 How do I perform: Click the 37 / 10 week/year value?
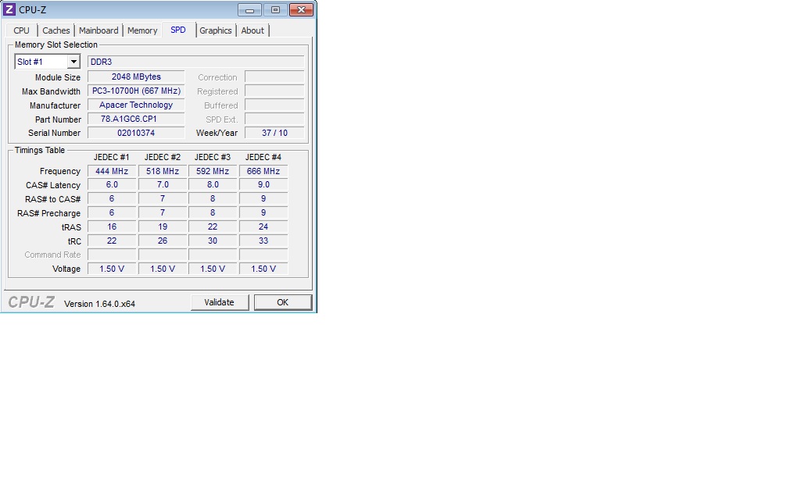click(274, 133)
